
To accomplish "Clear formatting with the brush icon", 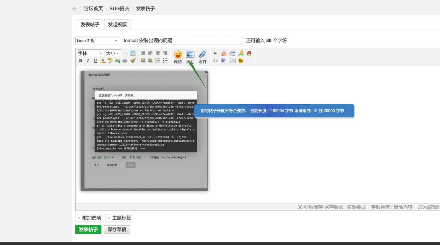I will (133, 61).
